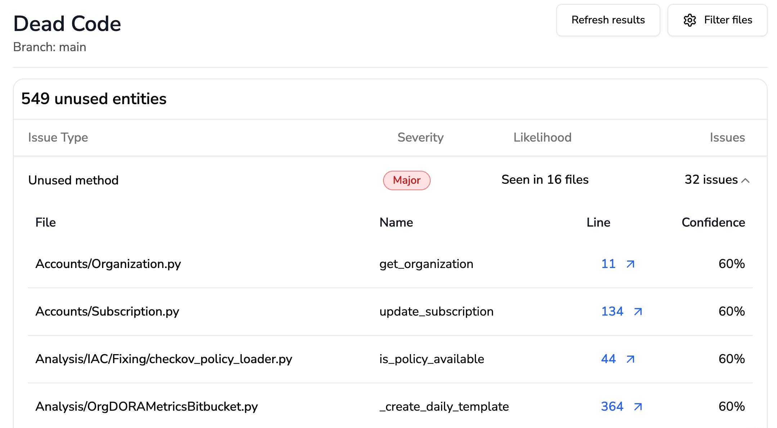777x428 pixels.
Task: Click the Likelihood column header
Action: 542,138
